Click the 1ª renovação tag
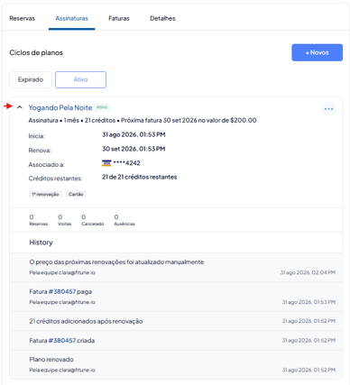Viewport: 350px width, 385px height. click(45, 194)
